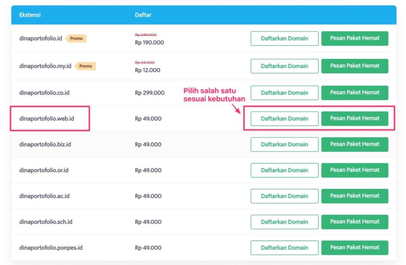The image size is (406, 265).
Task: Click the Promo tag beside dinaportofolio.id
Action: click(76, 39)
